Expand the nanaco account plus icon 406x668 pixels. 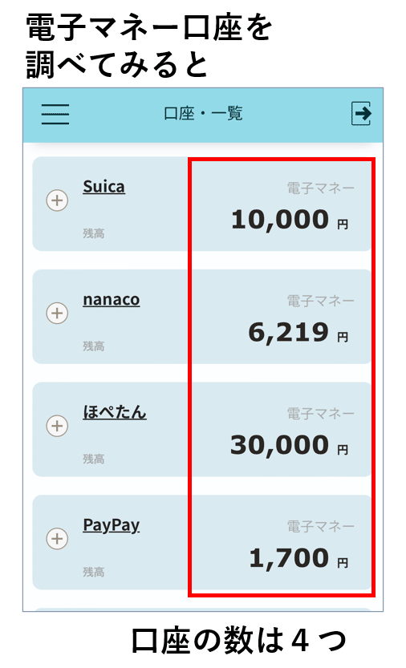pos(57,313)
